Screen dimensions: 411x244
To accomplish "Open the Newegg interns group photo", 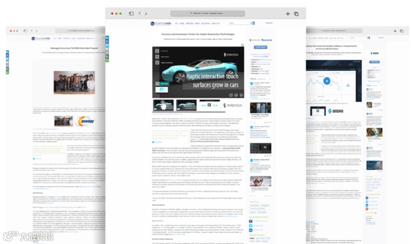I will pyautogui.click(x=74, y=82).
